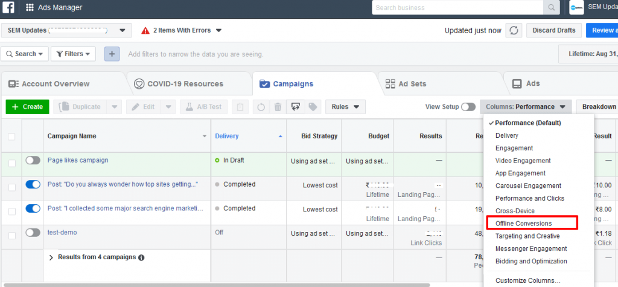Screen dimensions: 618x287
Task: Choose Targeting and Creative preset
Action: click(x=527, y=236)
